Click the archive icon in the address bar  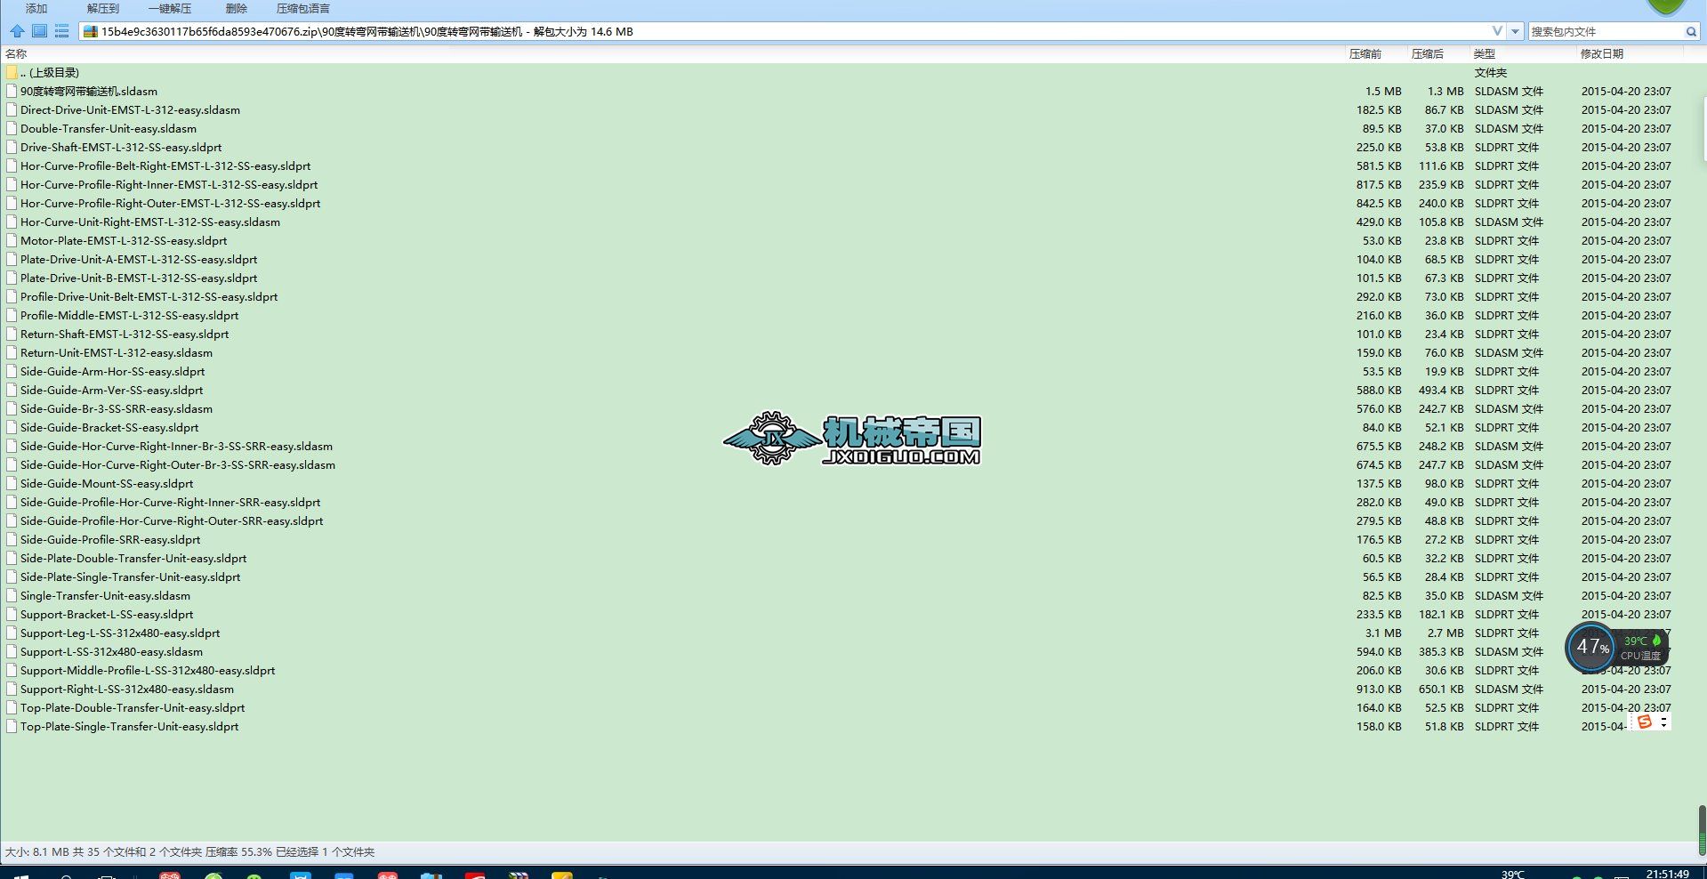point(90,32)
